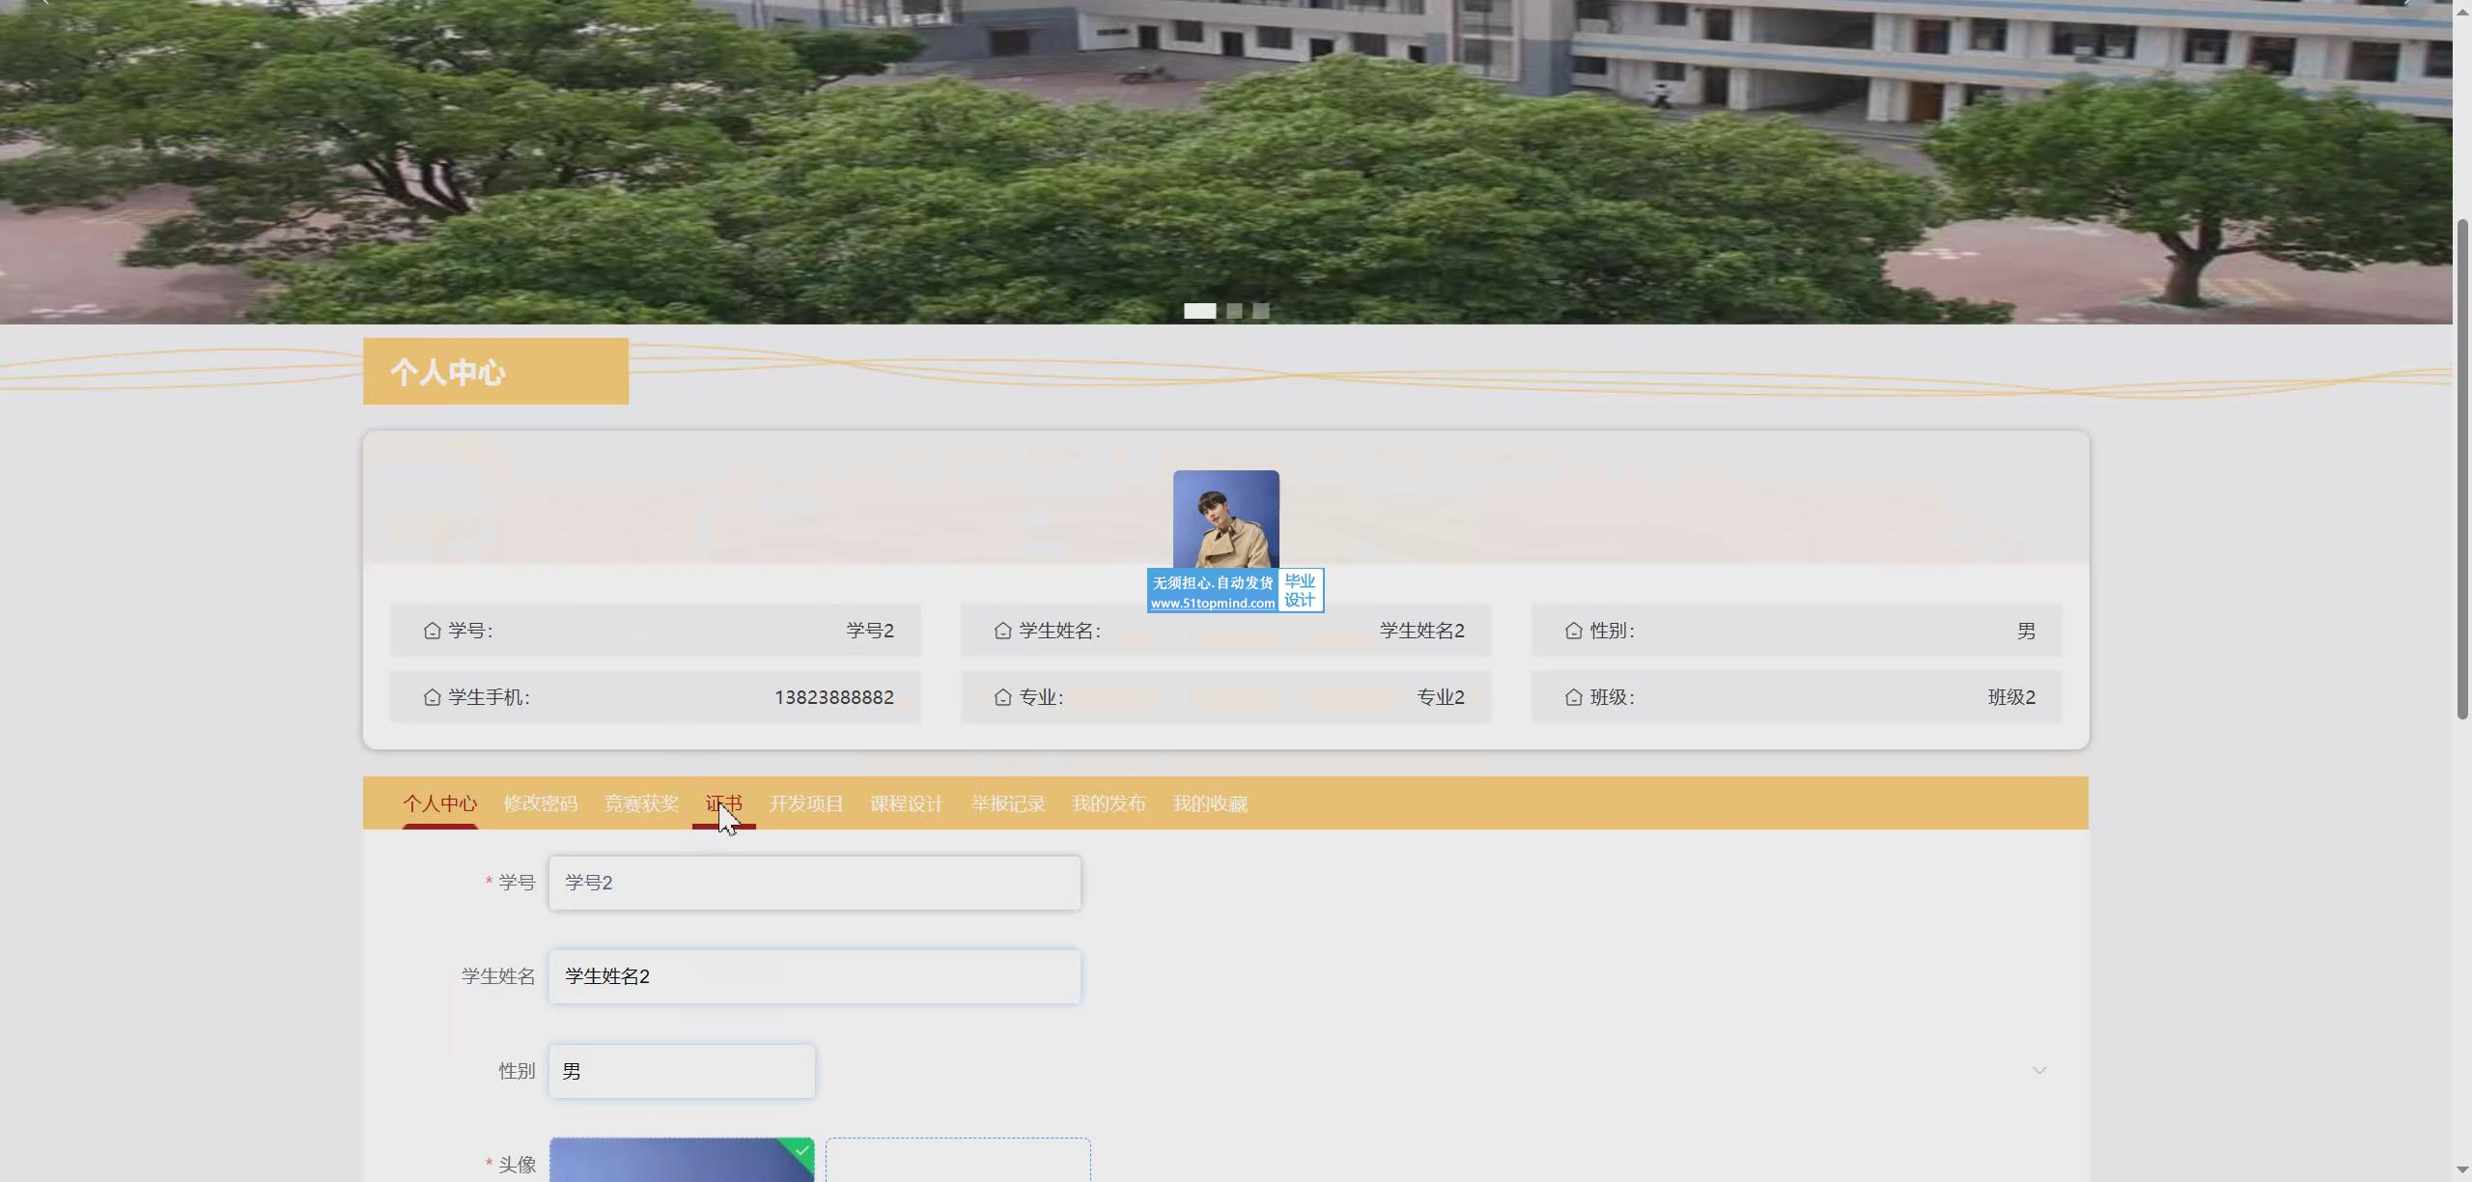This screenshot has height=1182, width=2472.
Task: Click the home icon beside 学生姓名
Action: coord(1002,631)
